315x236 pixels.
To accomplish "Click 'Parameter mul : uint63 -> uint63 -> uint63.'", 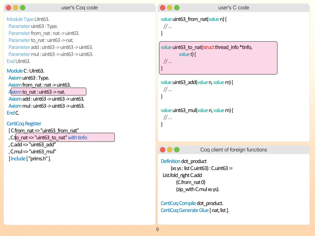I will [51, 54].
